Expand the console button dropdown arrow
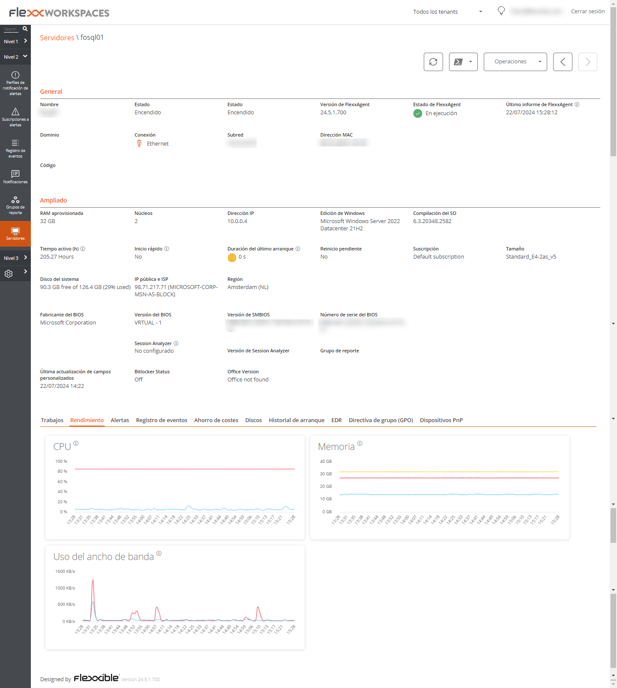This screenshot has height=688, width=617. [x=471, y=62]
